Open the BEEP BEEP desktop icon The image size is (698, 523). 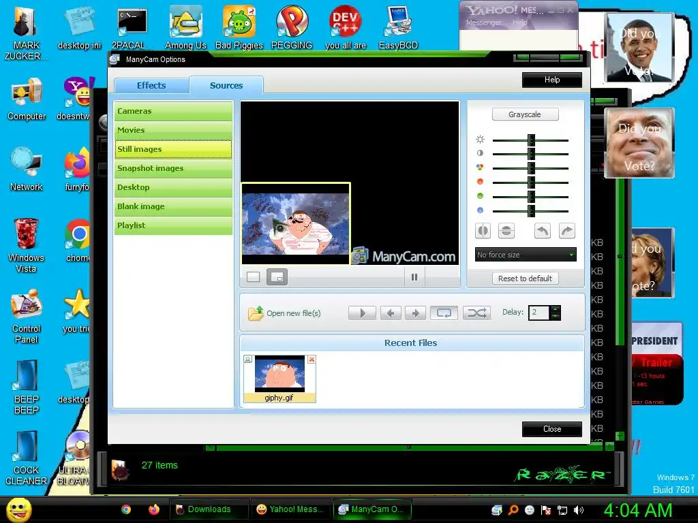pyautogui.click(x=27, y=387)
